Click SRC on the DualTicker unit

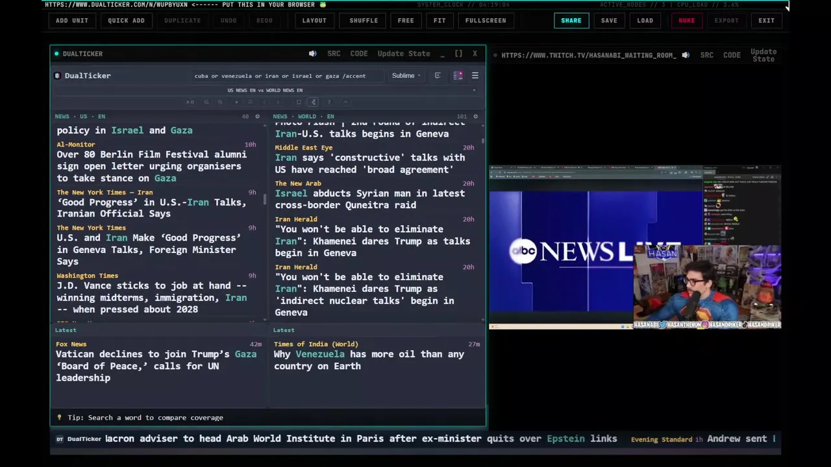pyautogui.click(x=334, y=54)
